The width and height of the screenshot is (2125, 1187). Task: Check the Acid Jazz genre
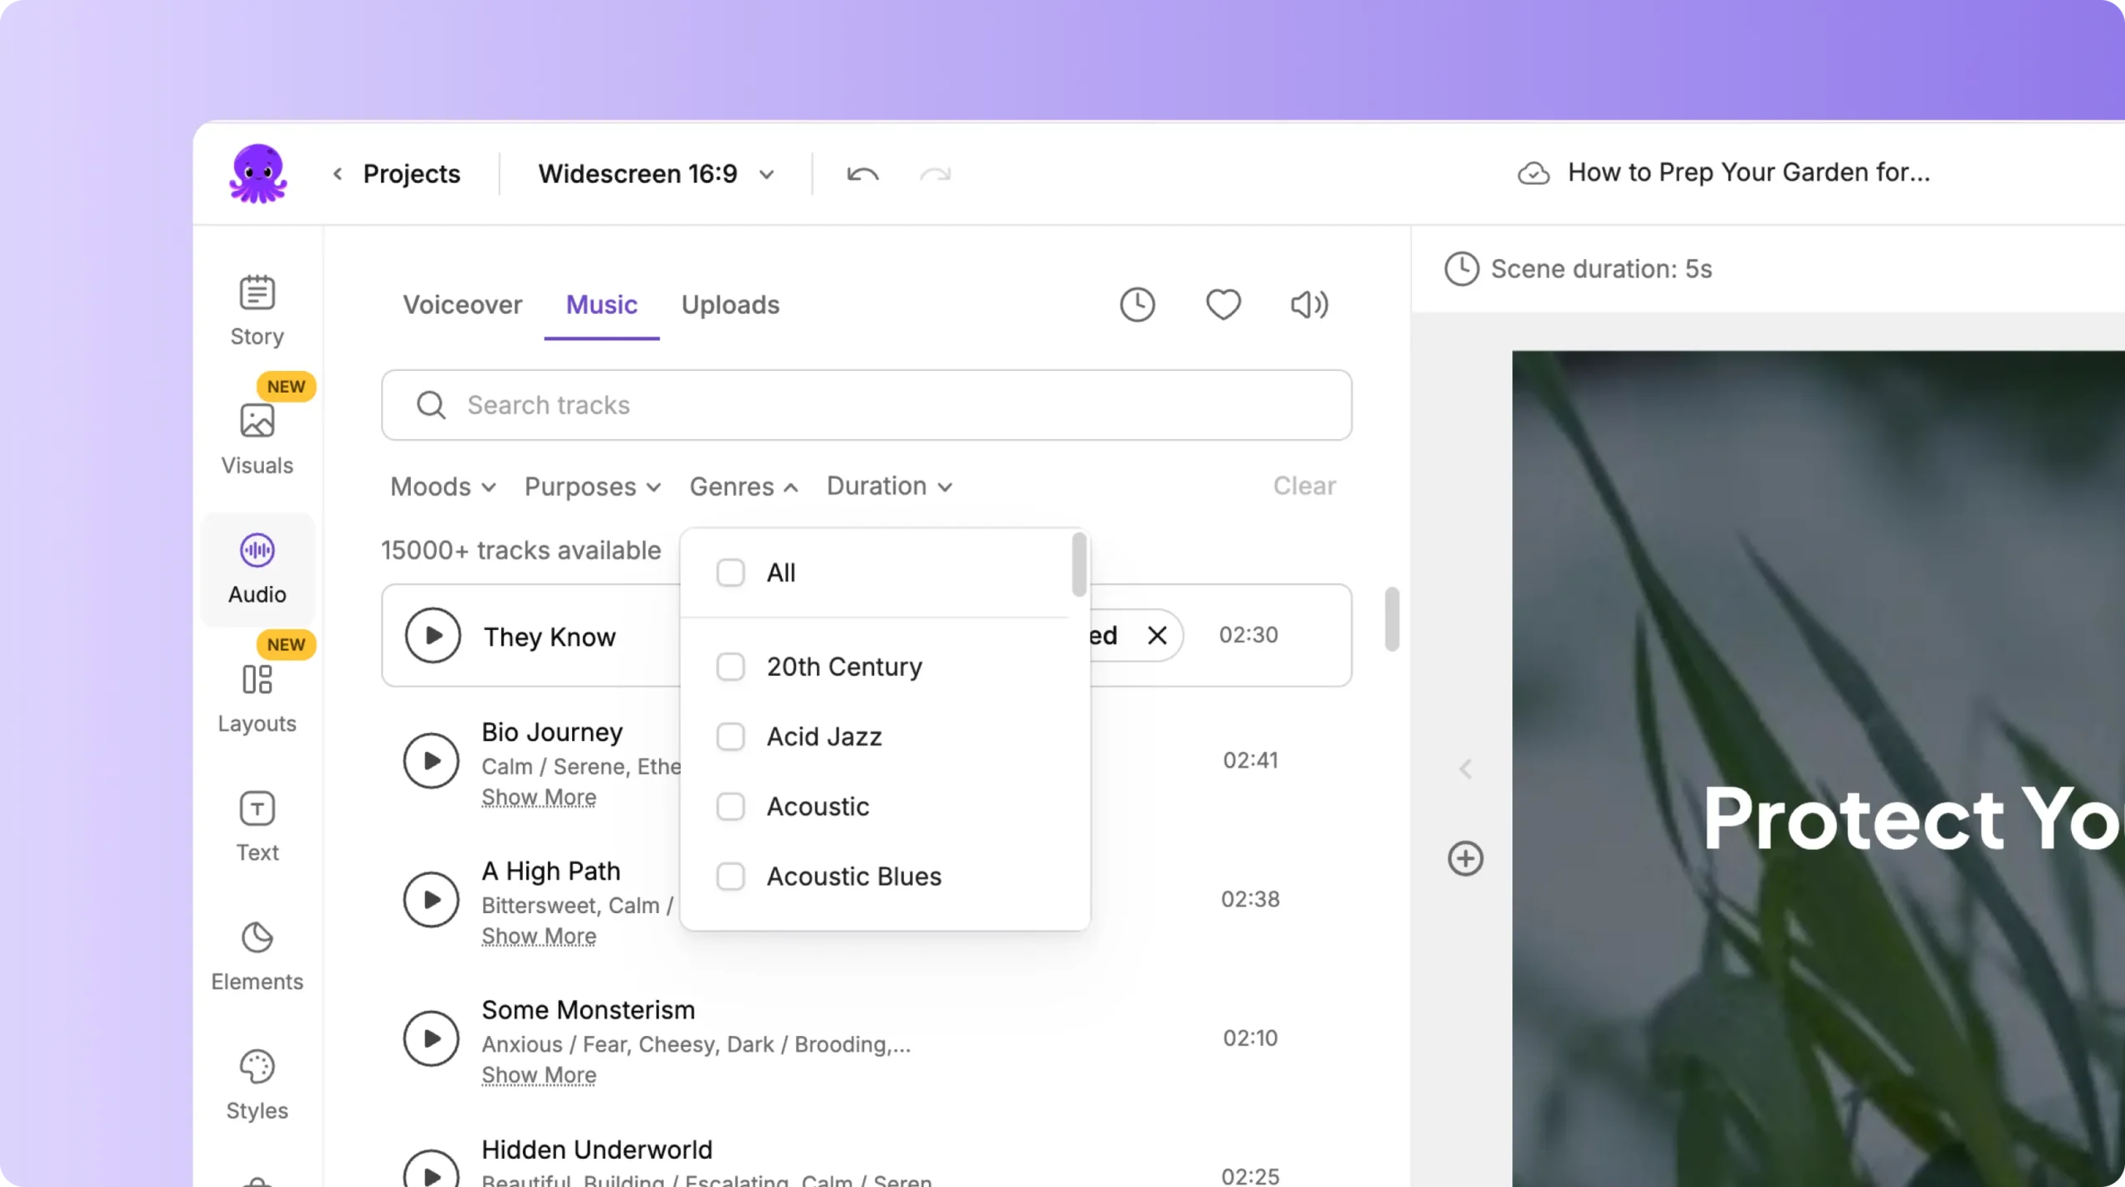click(730, 736)
